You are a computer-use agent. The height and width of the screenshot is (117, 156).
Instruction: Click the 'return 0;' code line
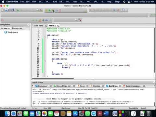(x=57, y=74)
